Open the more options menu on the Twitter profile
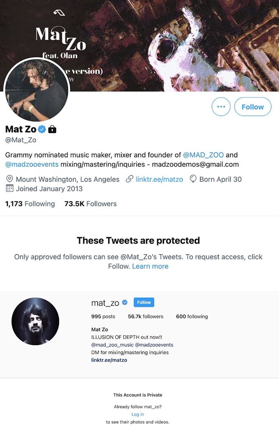 coord(221,107)
